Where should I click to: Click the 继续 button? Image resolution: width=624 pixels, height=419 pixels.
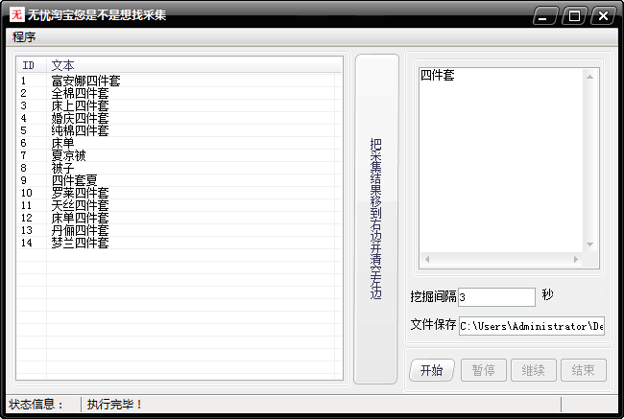click(533, 370)
